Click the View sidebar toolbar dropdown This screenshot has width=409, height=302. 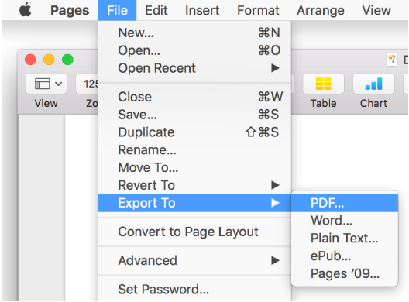pos(46,84)
